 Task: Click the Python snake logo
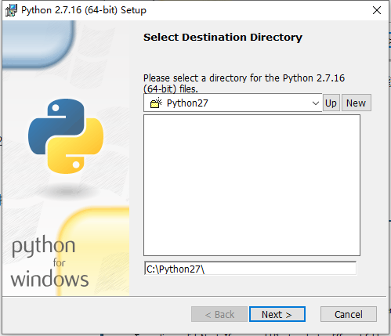pyautogui.click(x=66, y=136)
